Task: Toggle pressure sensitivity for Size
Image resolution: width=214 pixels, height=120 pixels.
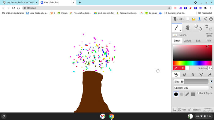Action: 211,81
